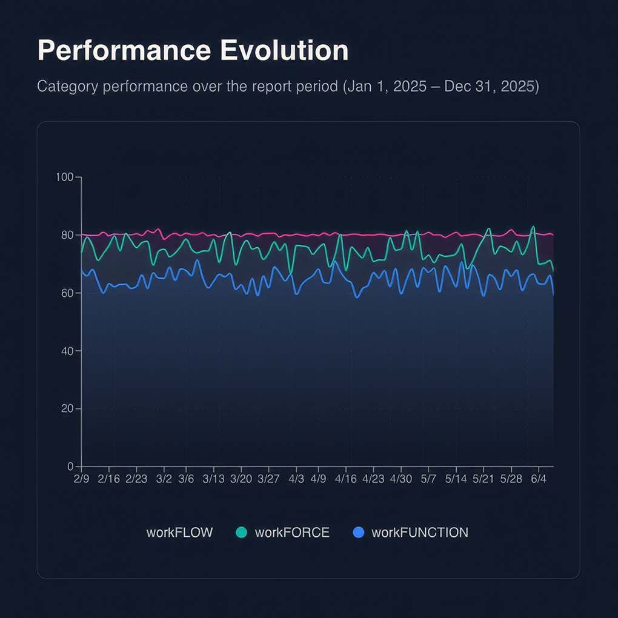Select the 4/3 x-axis date label
The height and width of the screenshot is (618, 618).
click(x=296, y=479)
